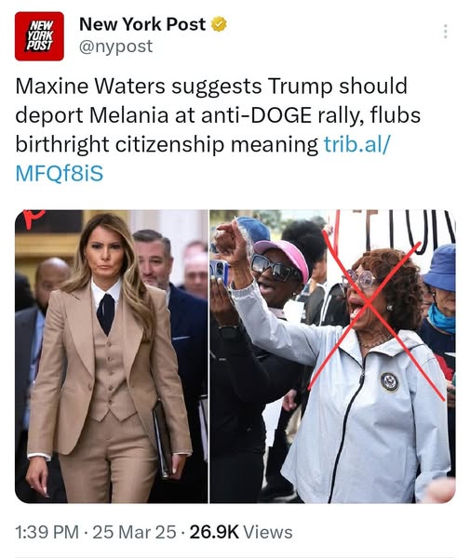Open the three-dot more options menu

[445, 32]
